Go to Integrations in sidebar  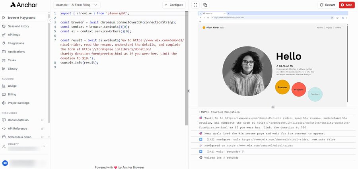tap(16, 43)
